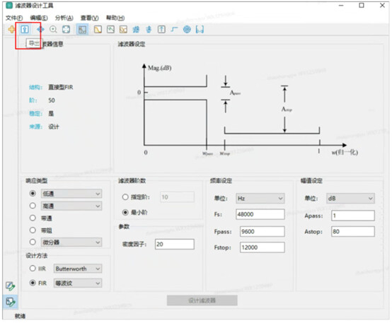392x323 pixels.
Task: Click the Astop value field
Action: click(x=353, y=232)
